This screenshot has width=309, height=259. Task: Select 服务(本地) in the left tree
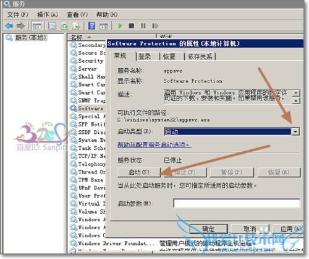(x=31, y=38)
